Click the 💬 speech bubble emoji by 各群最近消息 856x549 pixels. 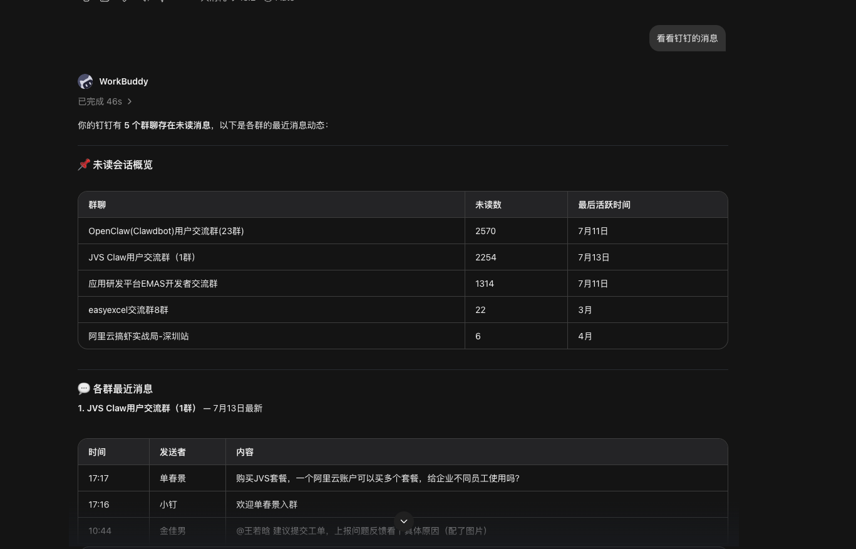click(84, 389)
